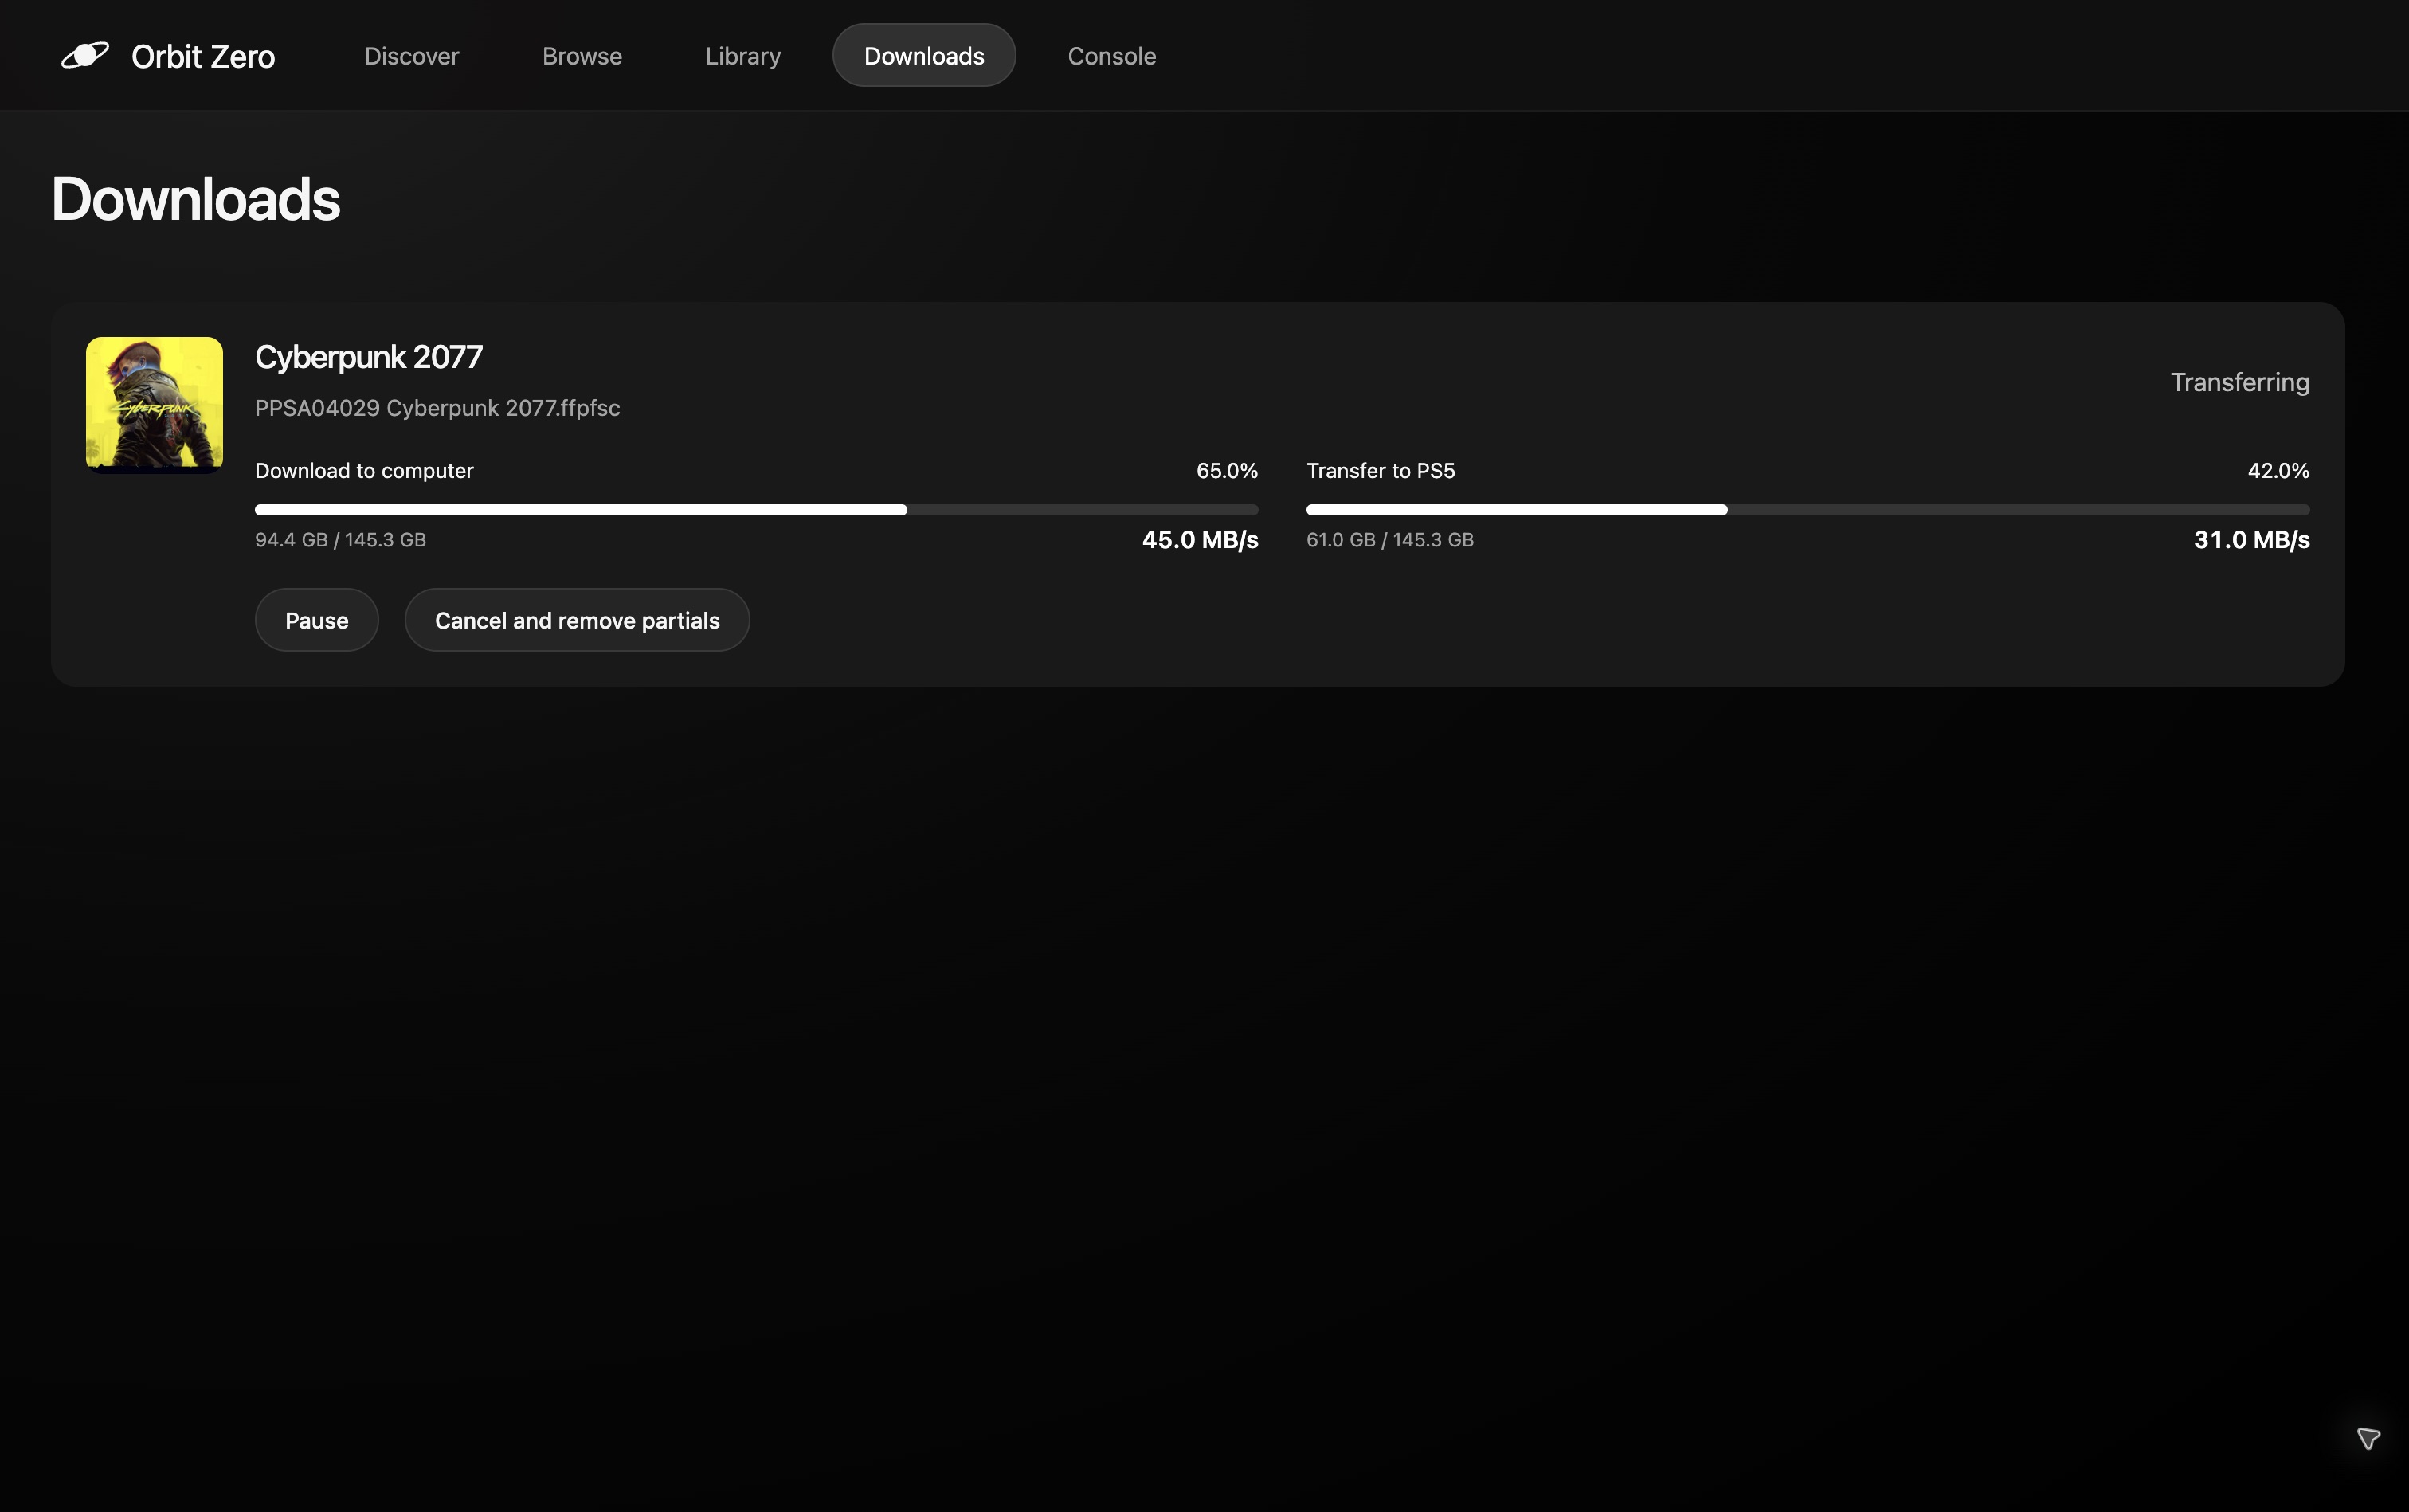
Task: Go to the Library tab
Action: pyautogui.click(x=743, y=56)
